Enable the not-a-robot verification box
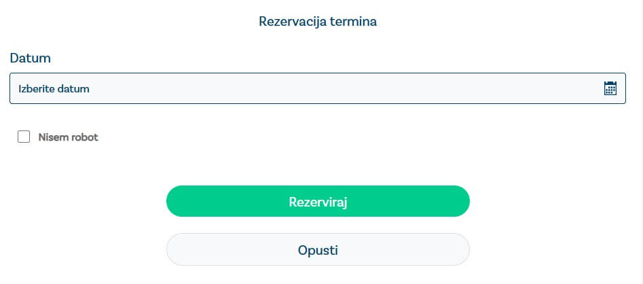This screenshot has height=284, width=643. pos(24,137)
